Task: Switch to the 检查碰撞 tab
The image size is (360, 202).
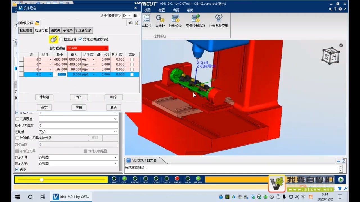Action: tap(26, 30)
